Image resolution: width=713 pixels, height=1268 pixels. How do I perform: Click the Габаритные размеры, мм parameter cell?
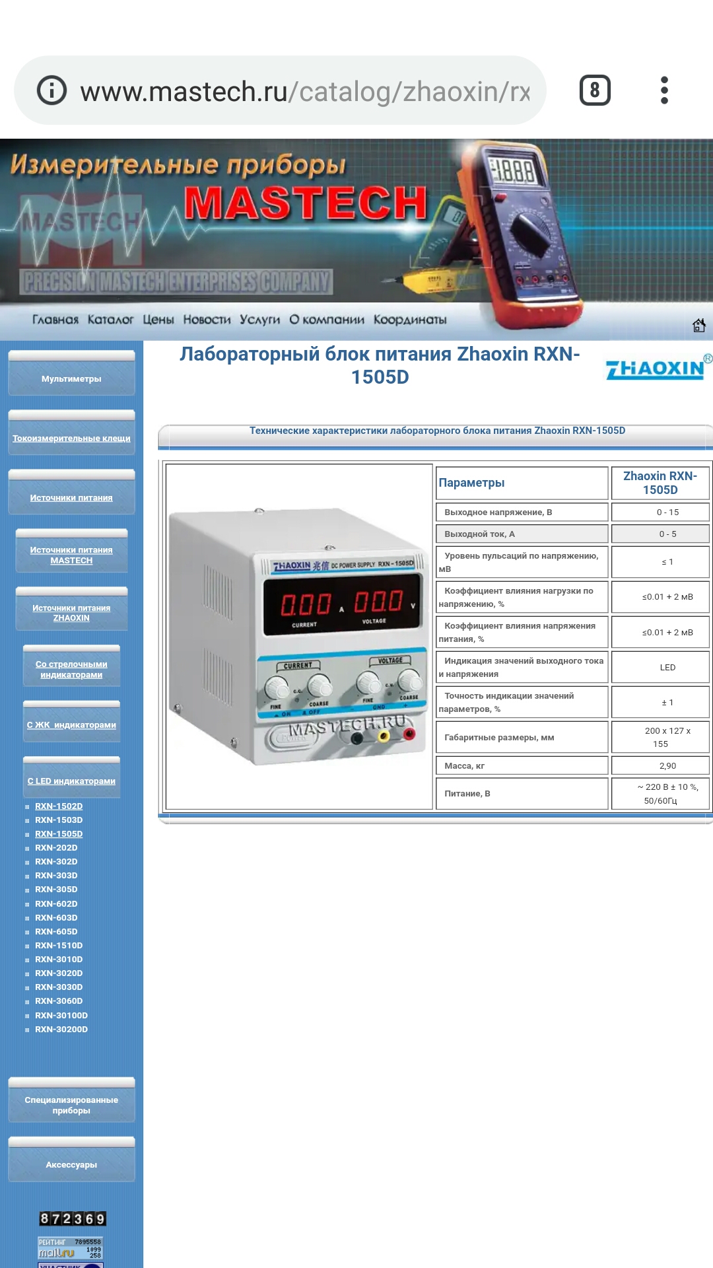point(522,737)
